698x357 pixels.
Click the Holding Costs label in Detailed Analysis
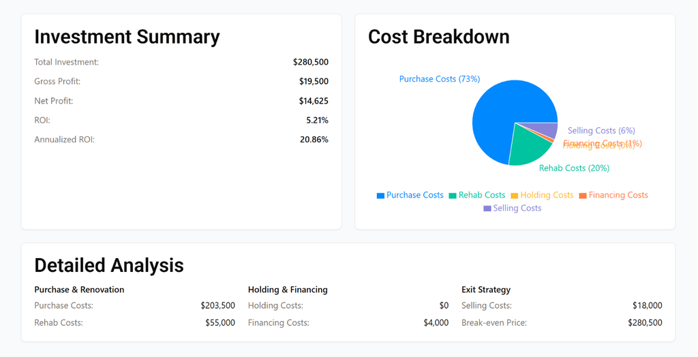point(275,305)
